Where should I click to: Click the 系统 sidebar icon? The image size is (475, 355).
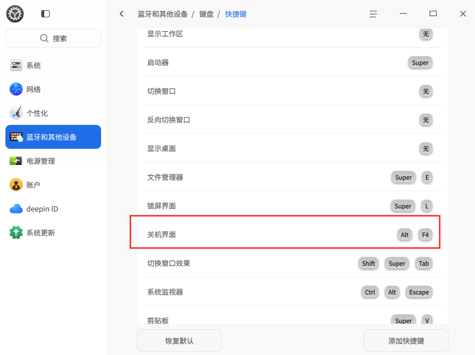(x=16, y=65)
